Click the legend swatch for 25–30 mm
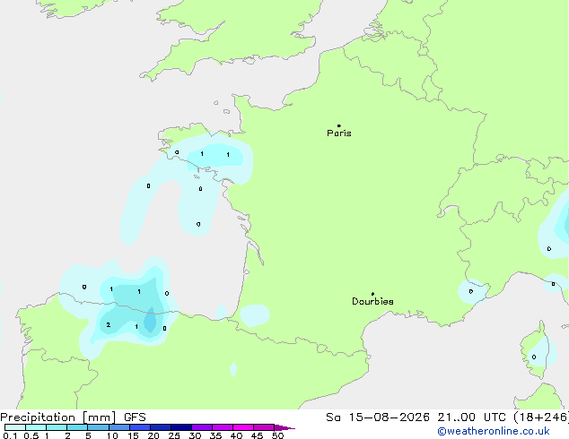The height and width of the screenshot is (439, 569). click(180, 427)
